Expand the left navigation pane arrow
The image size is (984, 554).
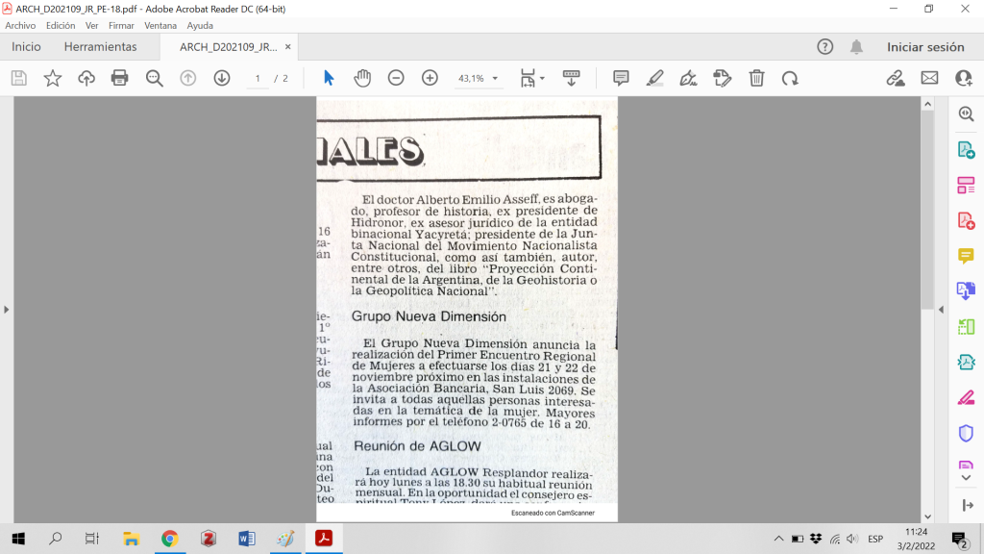pos(7,310)
